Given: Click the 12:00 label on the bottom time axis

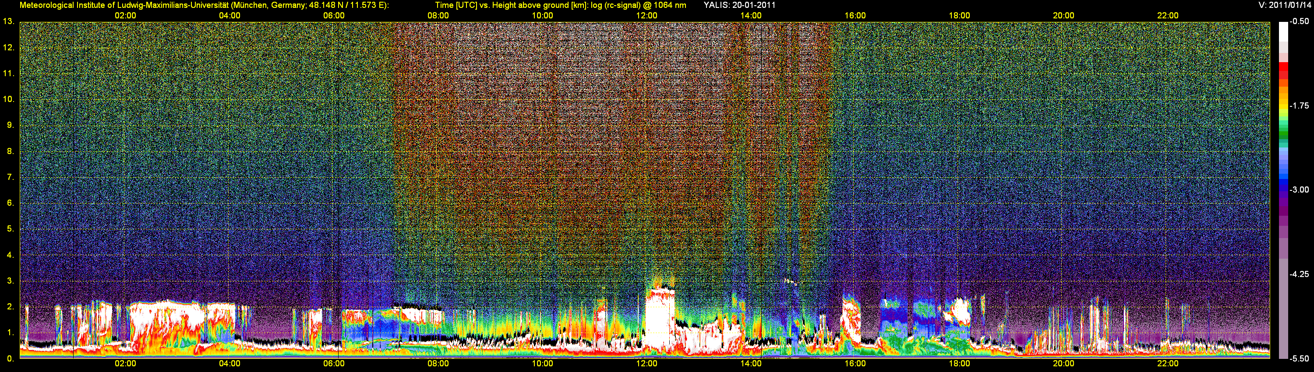Looking at the screenshot, I should (647, 364).
